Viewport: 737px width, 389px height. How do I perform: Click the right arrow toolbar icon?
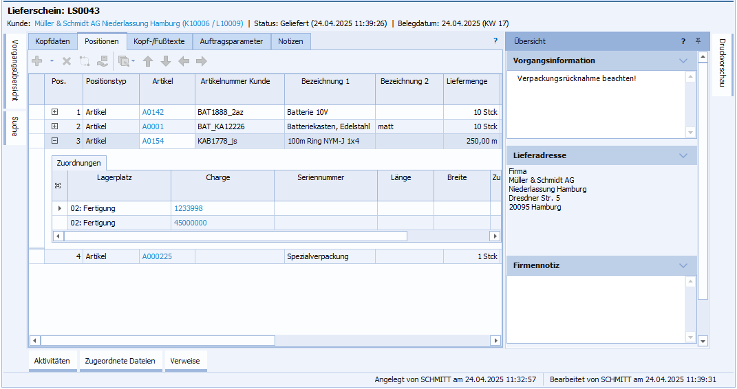tap(202, 61)
